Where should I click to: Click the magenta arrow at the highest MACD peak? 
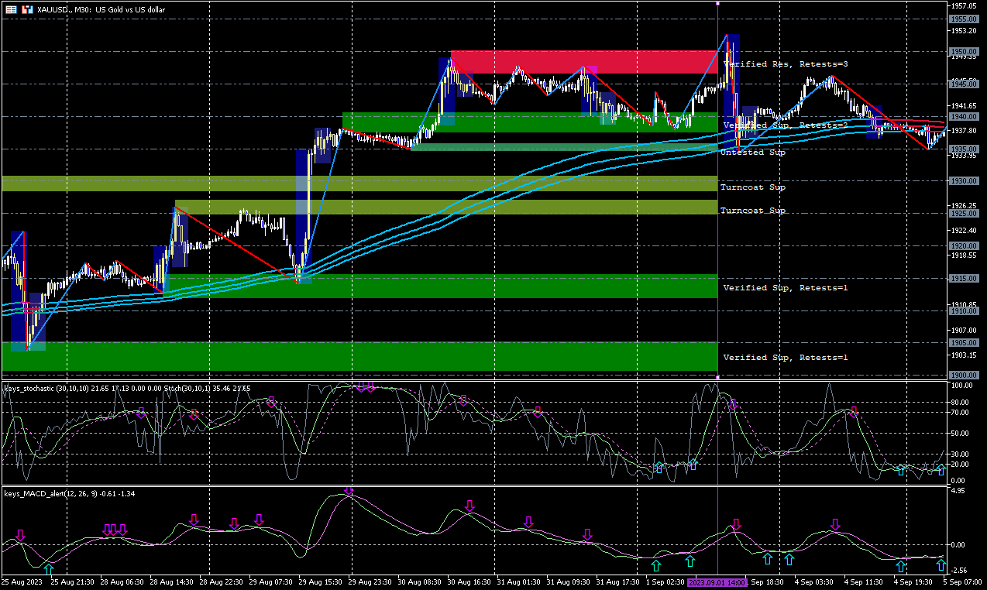(349, 492)
